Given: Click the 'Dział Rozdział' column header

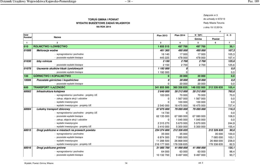Looking at the screenshot, I should coord(28,36).
